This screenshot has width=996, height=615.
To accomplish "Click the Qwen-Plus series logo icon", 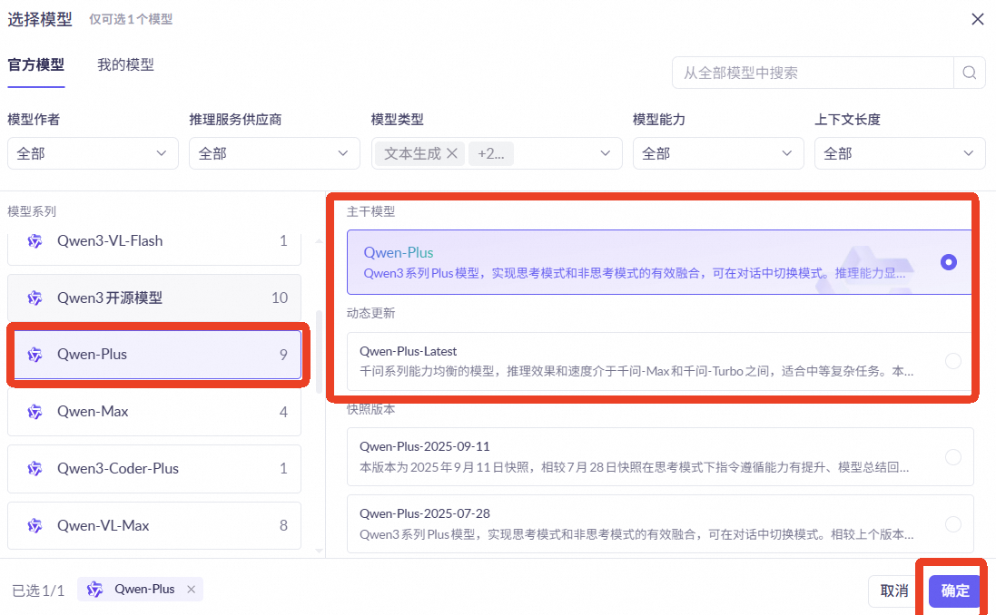I will [x=35, y=354].
